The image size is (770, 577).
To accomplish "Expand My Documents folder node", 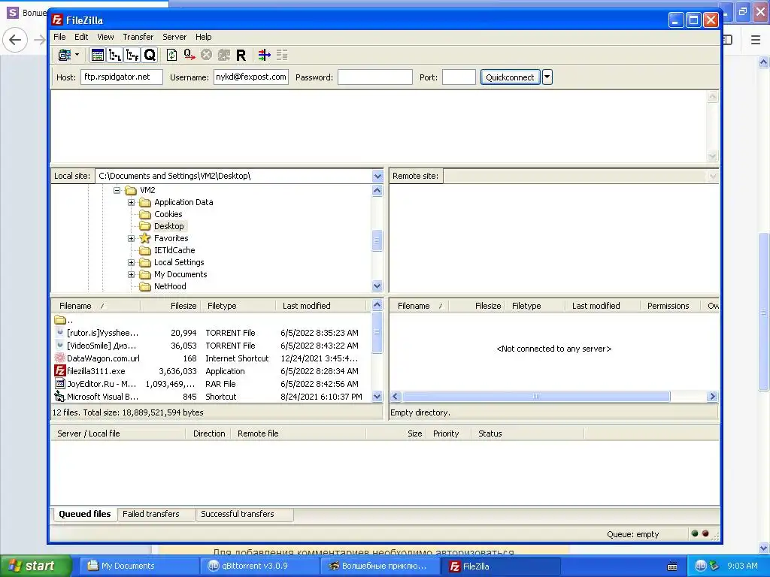I will tap(131, 274).
